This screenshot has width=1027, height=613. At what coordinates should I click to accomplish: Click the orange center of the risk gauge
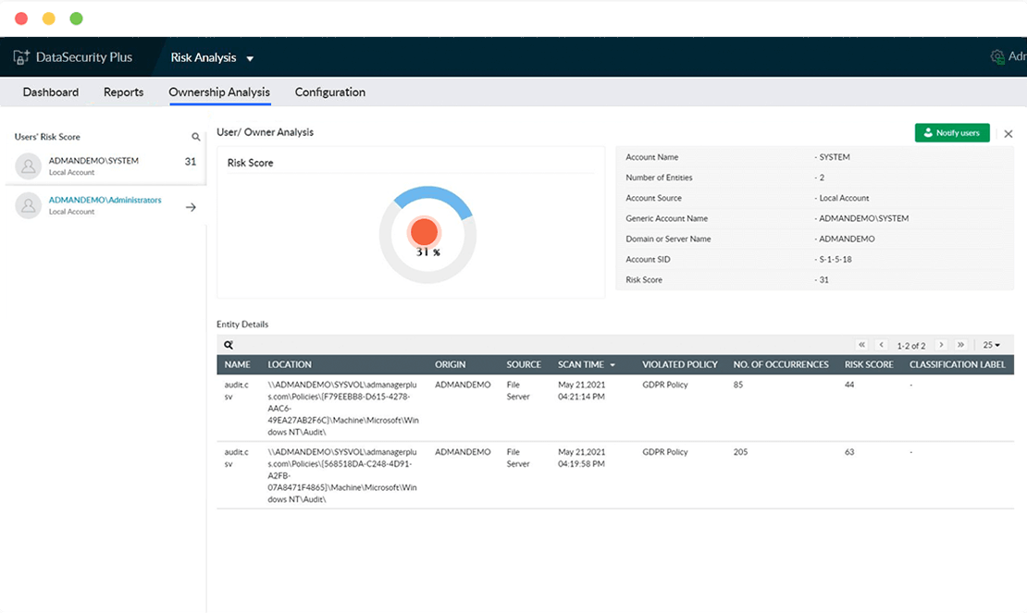click(425, 232)
